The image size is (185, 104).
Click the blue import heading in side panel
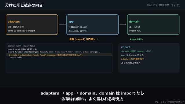[125, 47]
